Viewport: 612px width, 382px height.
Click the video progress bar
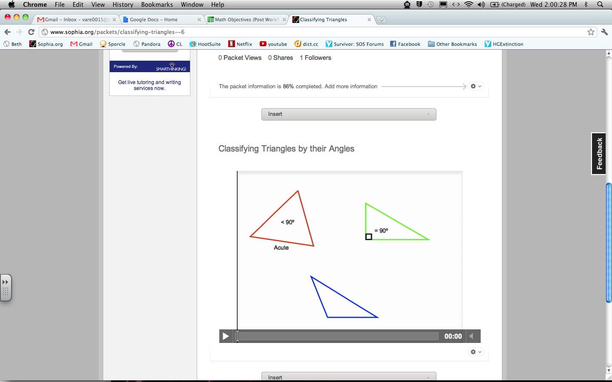(338, 336)
